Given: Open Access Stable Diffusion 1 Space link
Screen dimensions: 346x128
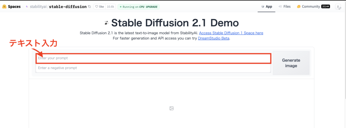Looking at the screenshot, I should click(231, 33).
